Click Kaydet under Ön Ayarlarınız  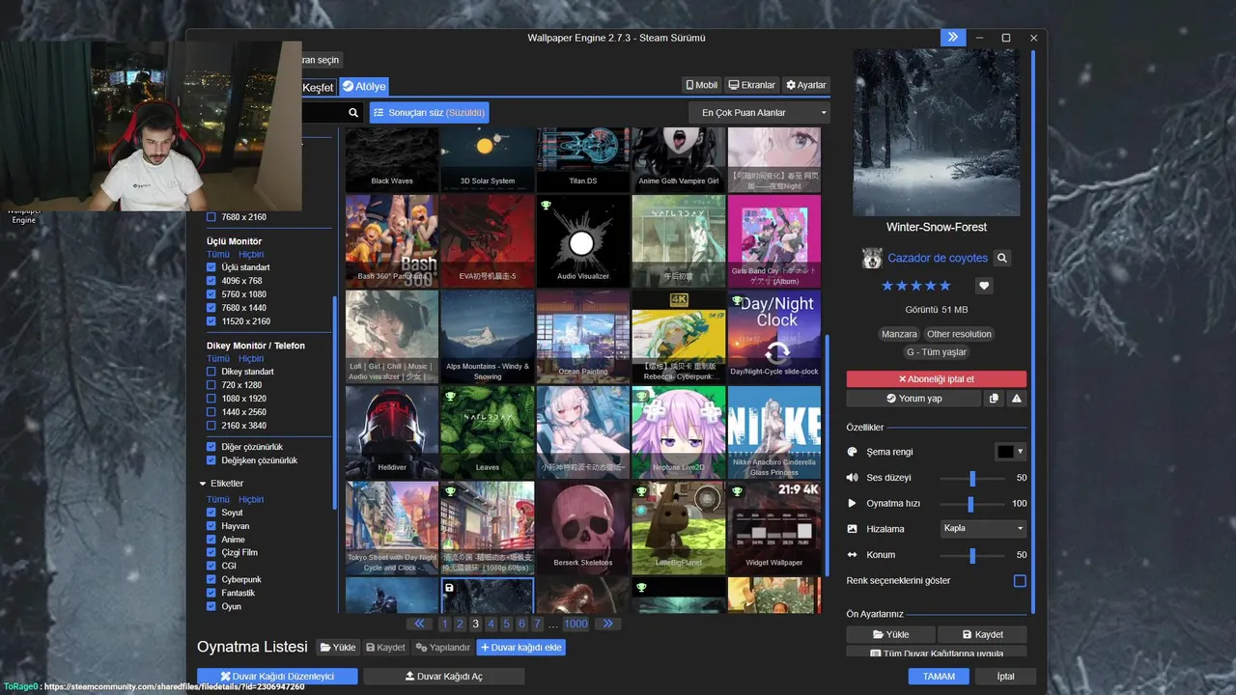point(982,634)
